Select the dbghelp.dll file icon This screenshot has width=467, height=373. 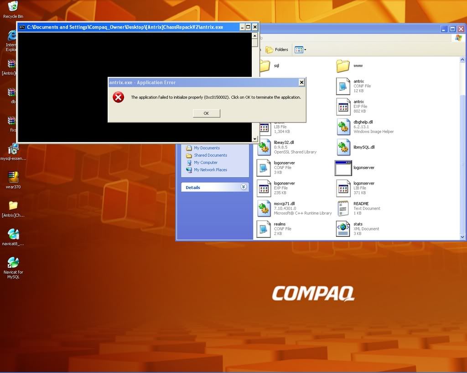click(343, 127)
